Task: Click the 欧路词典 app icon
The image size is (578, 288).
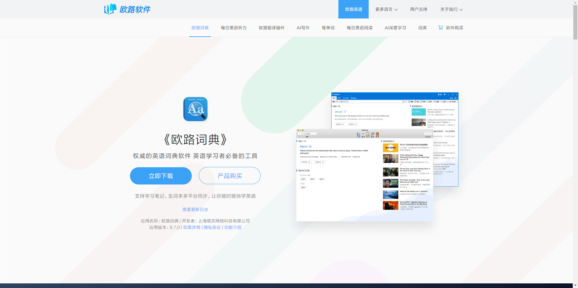Action: pyautogui.click(x=195, y=109)
